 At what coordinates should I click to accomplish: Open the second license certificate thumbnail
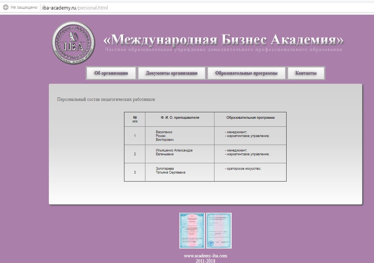219,231
